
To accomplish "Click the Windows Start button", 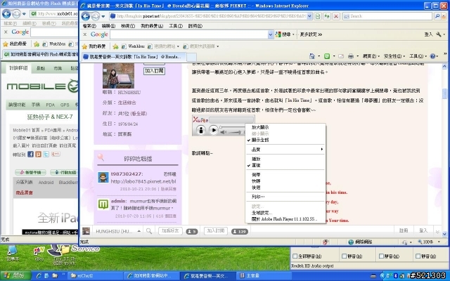I will (x=15, y=276).
